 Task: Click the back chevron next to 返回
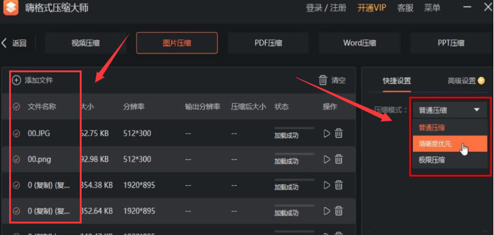coord(4,43)
